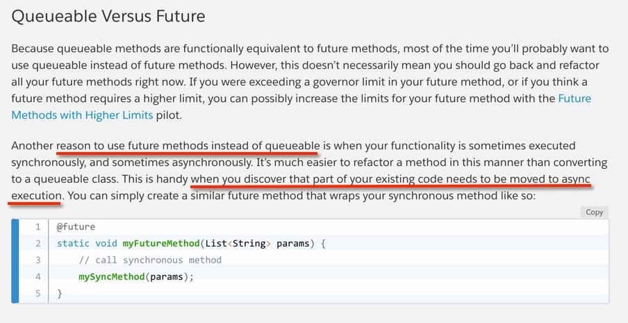Click line number 1 in code gutter
Screen dimensions: 628x323
39,226
